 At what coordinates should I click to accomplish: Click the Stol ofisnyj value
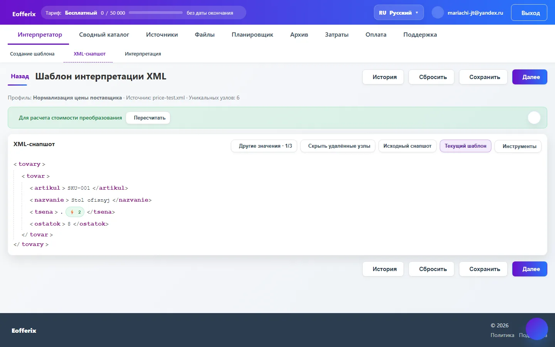pos(91,200)
